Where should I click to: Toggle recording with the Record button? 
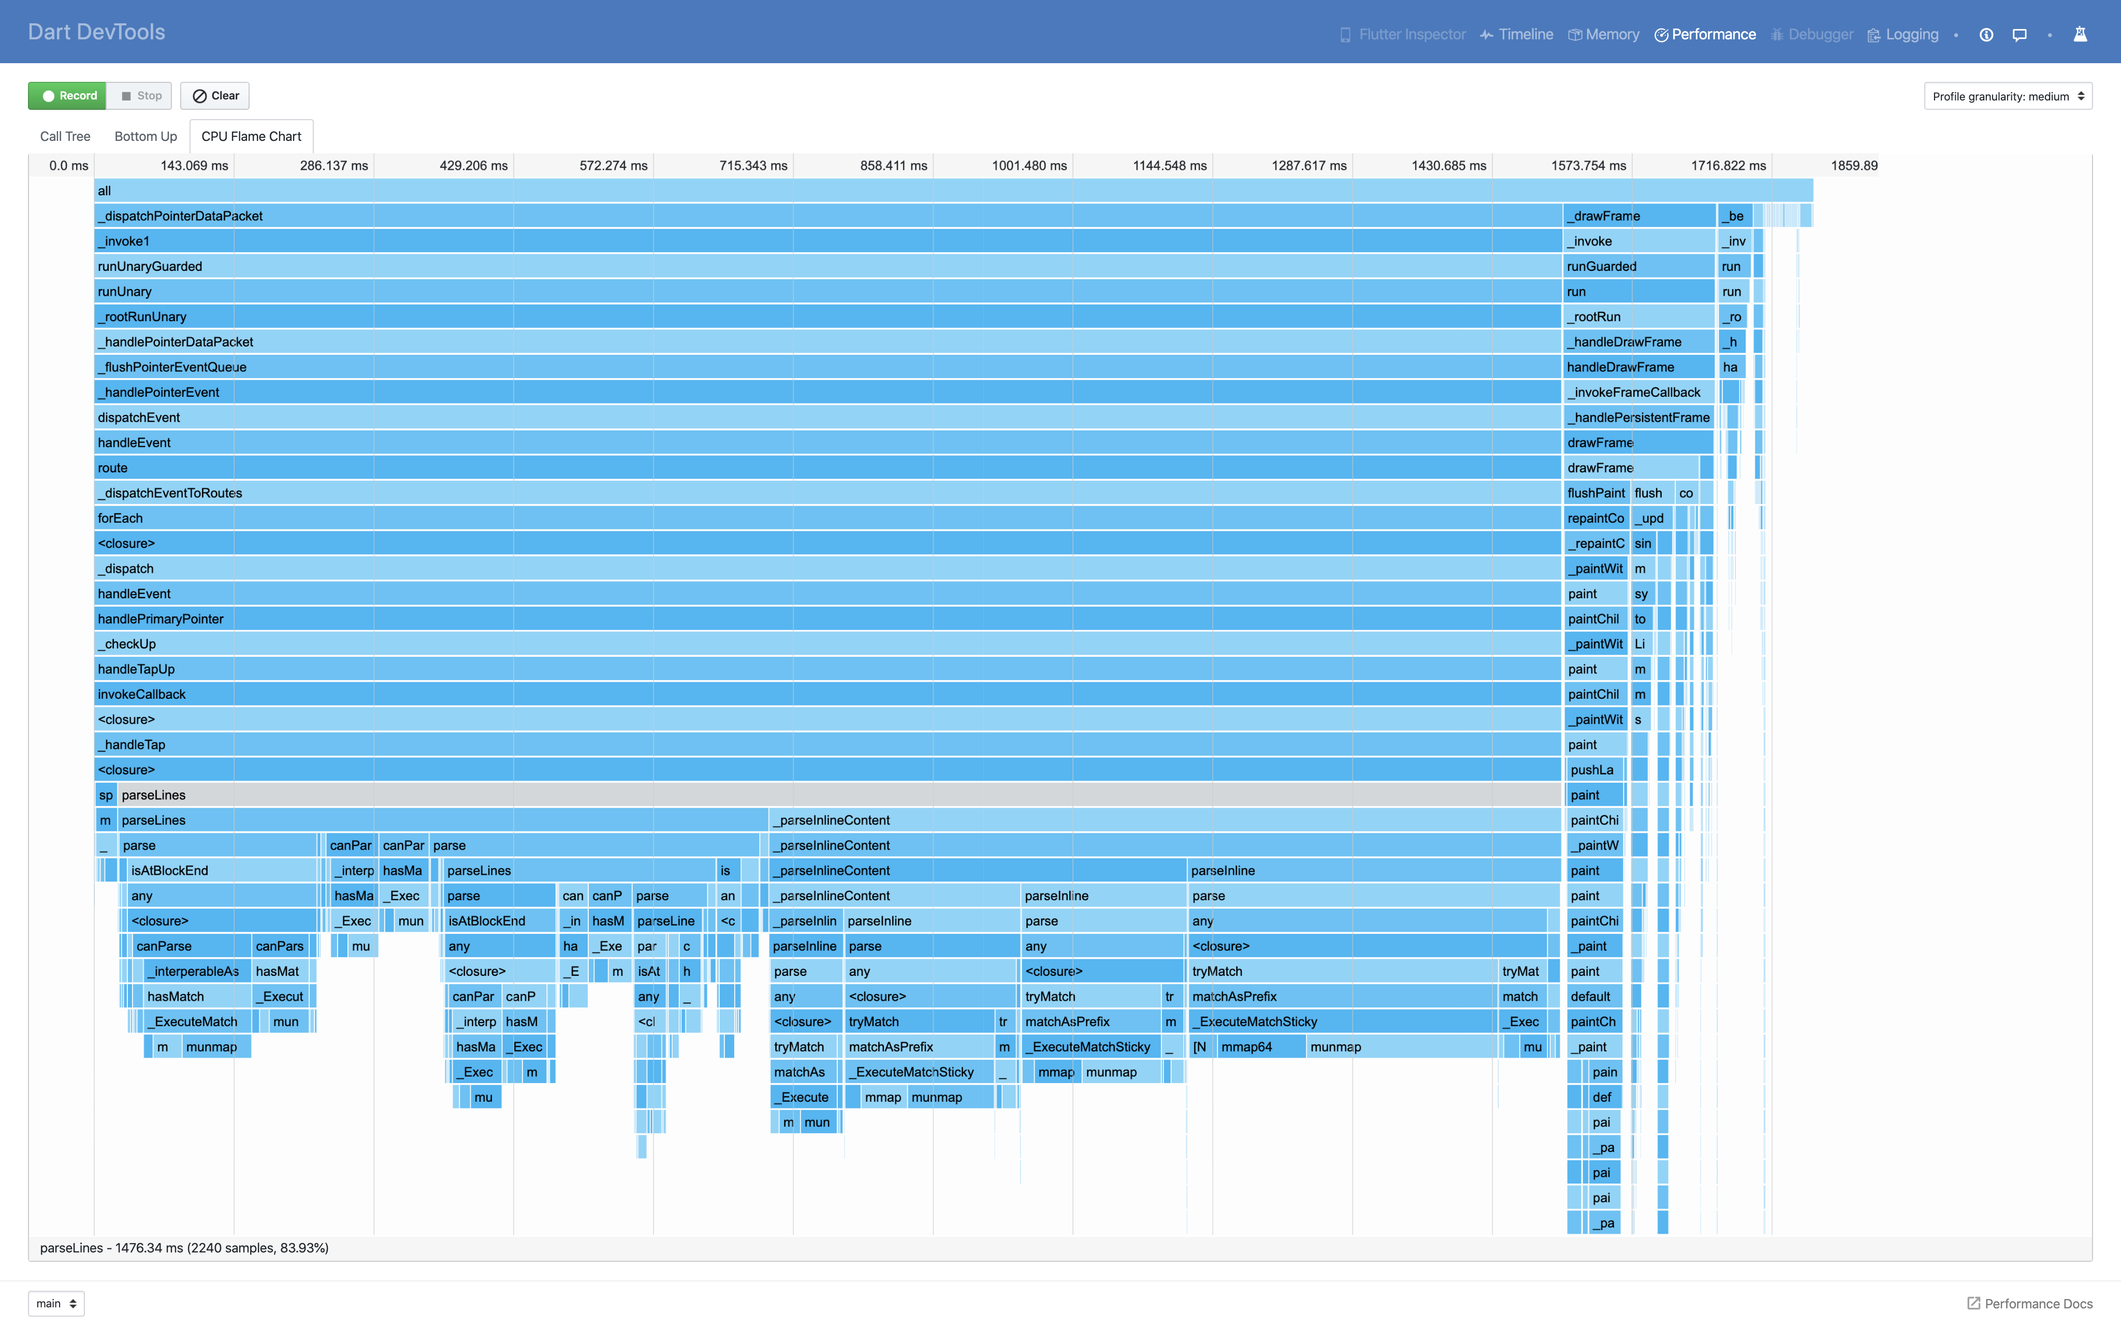tap(67, 96)
